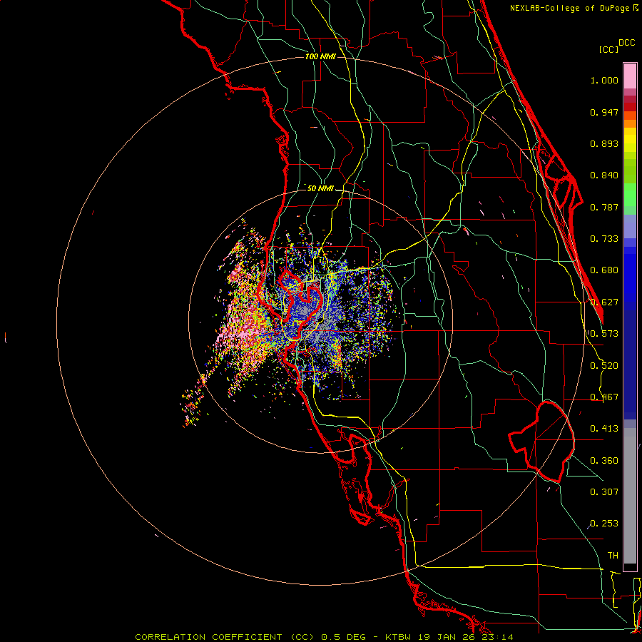Pick the red segment of the color bar
This screenshot has width=642, height=642.
(630, 107)
